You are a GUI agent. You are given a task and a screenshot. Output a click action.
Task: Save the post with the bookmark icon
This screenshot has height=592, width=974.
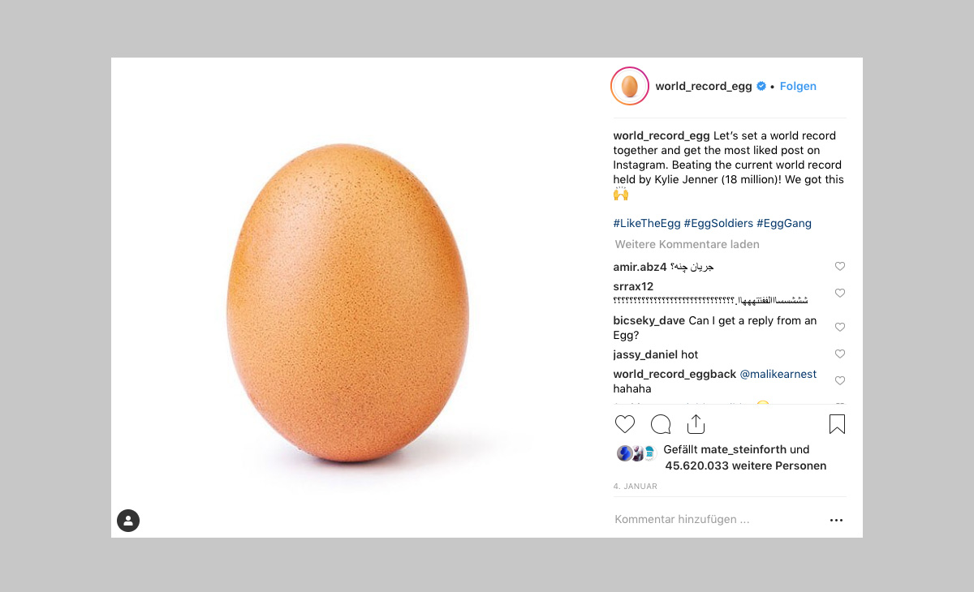[837, 424]
